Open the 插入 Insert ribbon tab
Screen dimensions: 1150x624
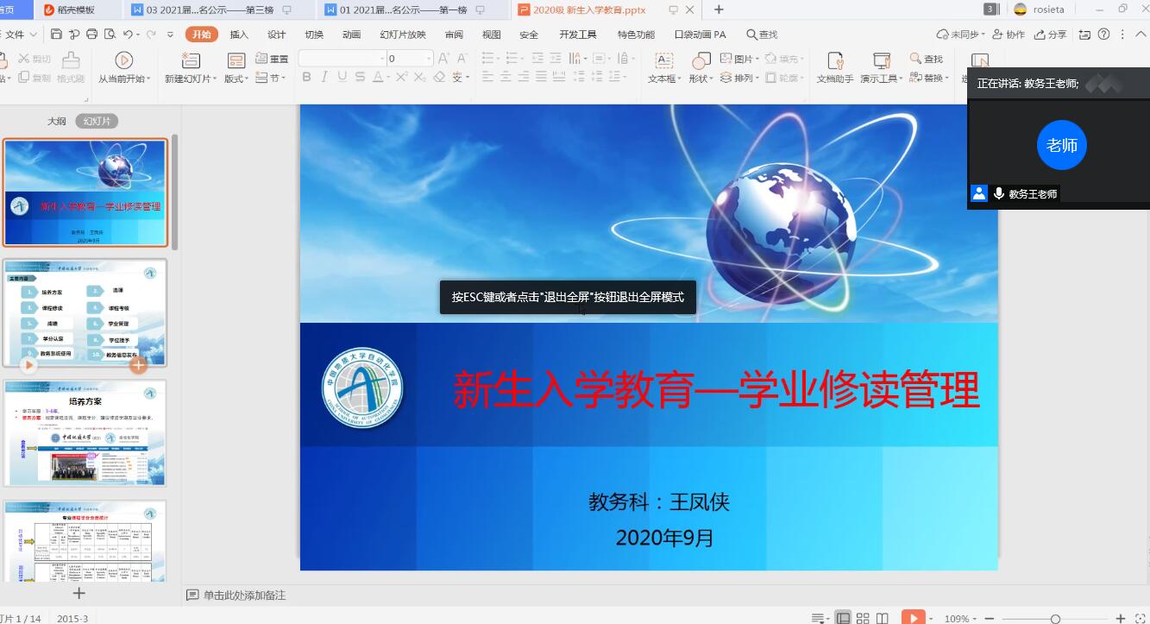tap(239, 35)
